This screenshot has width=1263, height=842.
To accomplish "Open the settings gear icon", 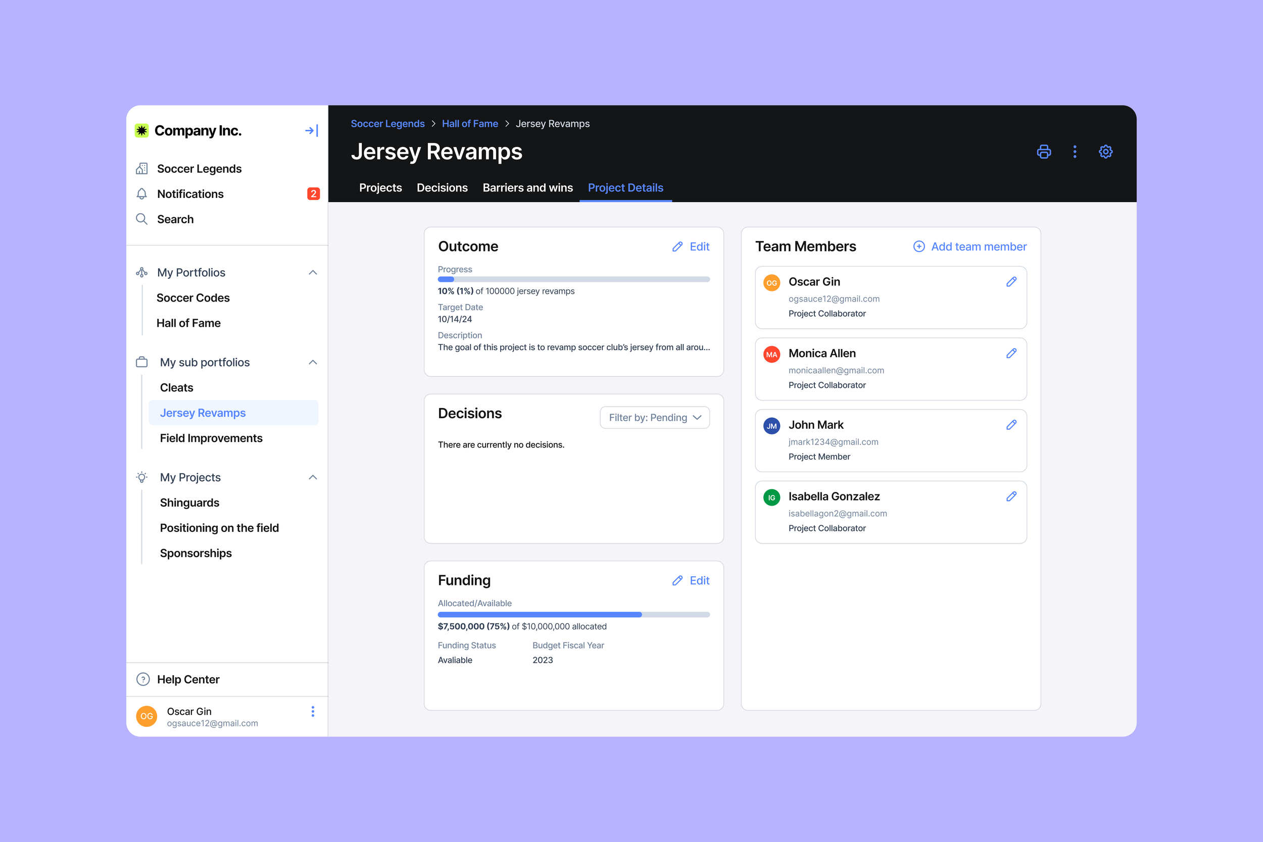I will (x=1105, y=152).
